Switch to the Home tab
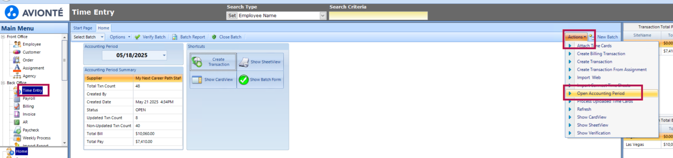Image resolution: width=673 pixels, height=158 pixels. (103, 28)
